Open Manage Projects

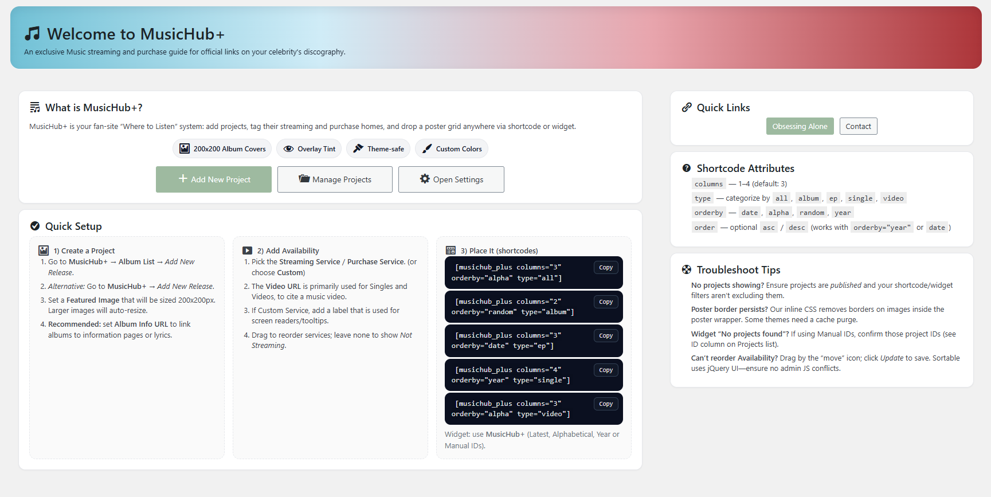(335, 179)
